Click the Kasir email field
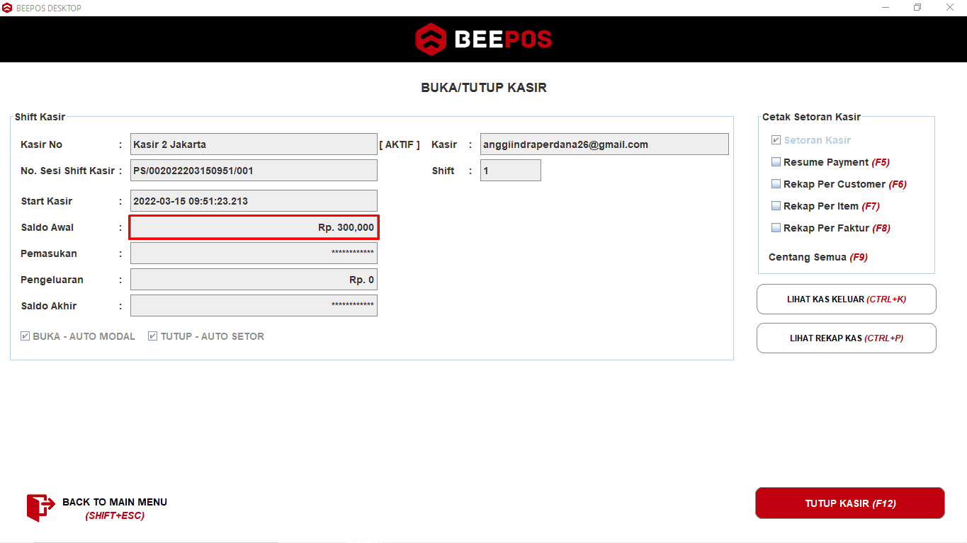The height and width of the screenshot is (543, 967). [604, 144]
